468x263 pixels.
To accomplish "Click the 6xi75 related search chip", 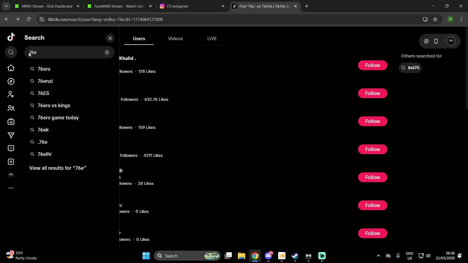I will (410, 68).
